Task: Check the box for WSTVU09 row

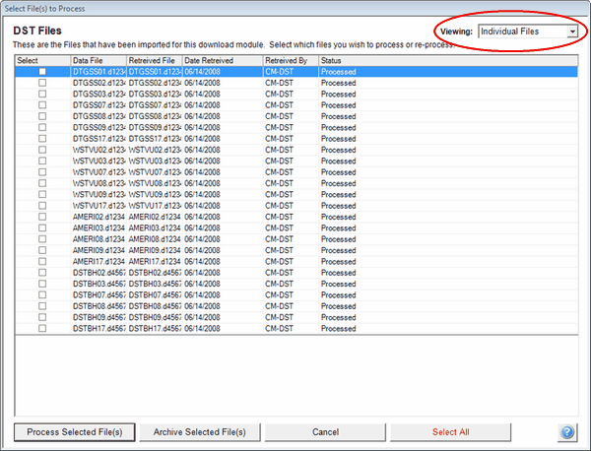Action: point(42,194)
